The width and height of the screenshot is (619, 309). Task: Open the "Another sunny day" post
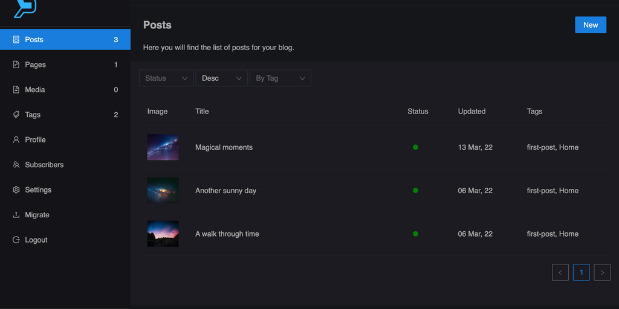(x=225, y=191)
